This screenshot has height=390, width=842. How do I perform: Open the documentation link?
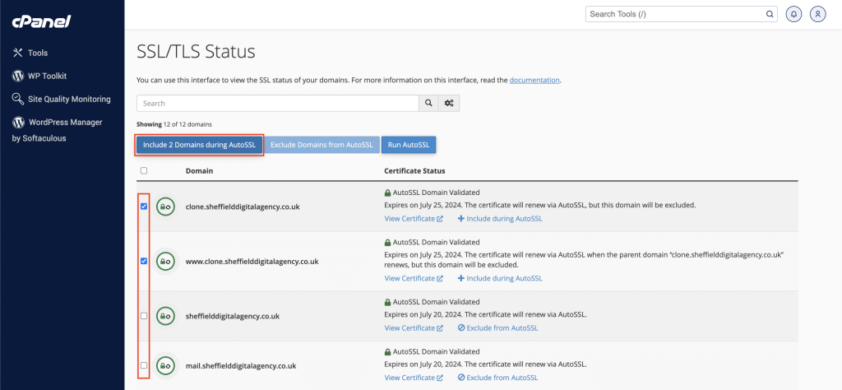534,80
